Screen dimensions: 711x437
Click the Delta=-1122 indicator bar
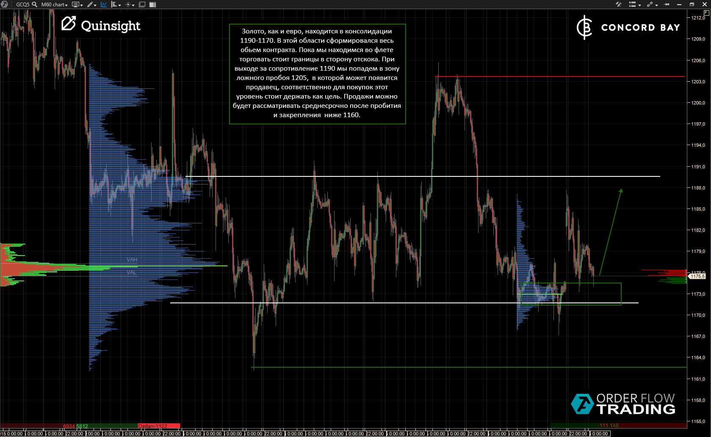point(159,426)
